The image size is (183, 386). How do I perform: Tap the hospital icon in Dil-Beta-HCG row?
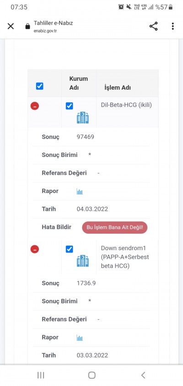pyautogui.click(x=83, y=118)
